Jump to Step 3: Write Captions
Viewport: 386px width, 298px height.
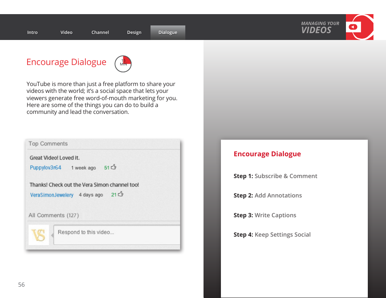click(265, 215)
